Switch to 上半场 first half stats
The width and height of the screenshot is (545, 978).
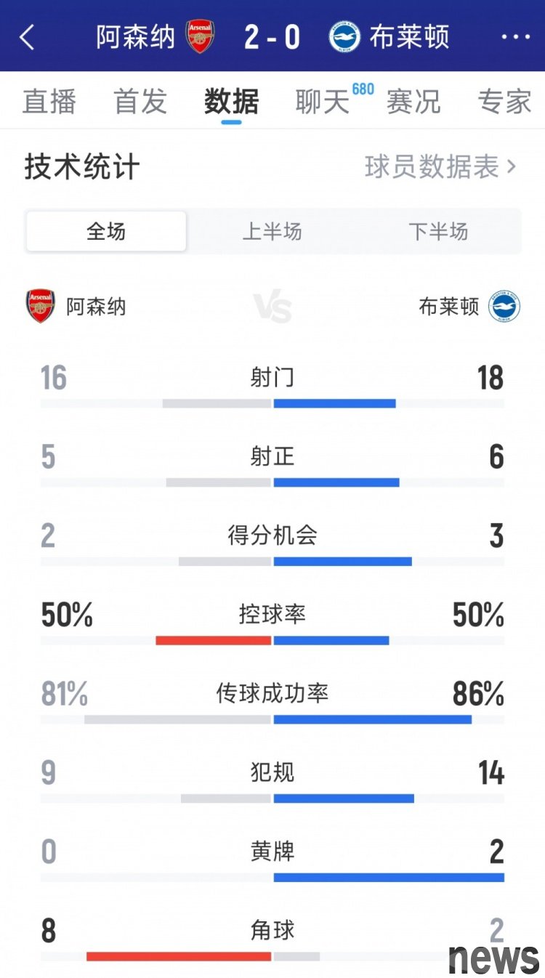(x=272, y=232)
